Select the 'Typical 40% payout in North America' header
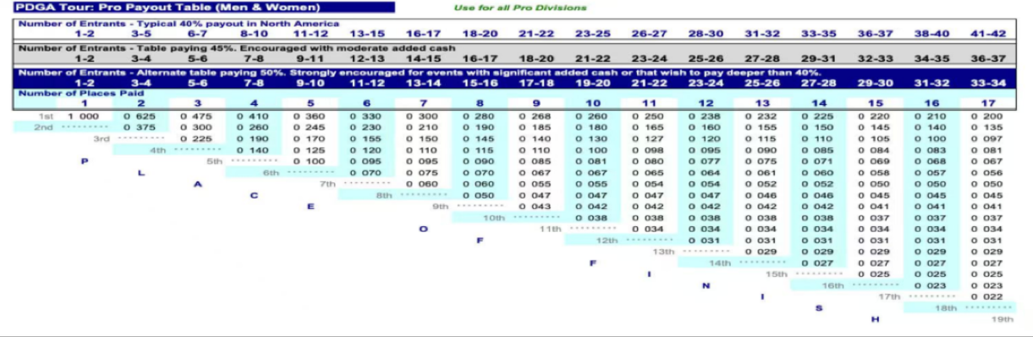Screen dimensions: 1033x337 pos(179,23)
